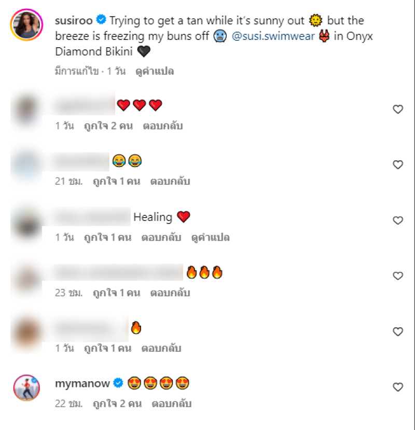The height and width of the screenshot is (430, 415).
Task: Tap the heart beside the Healing comment
Action: (x=398, y=220)
